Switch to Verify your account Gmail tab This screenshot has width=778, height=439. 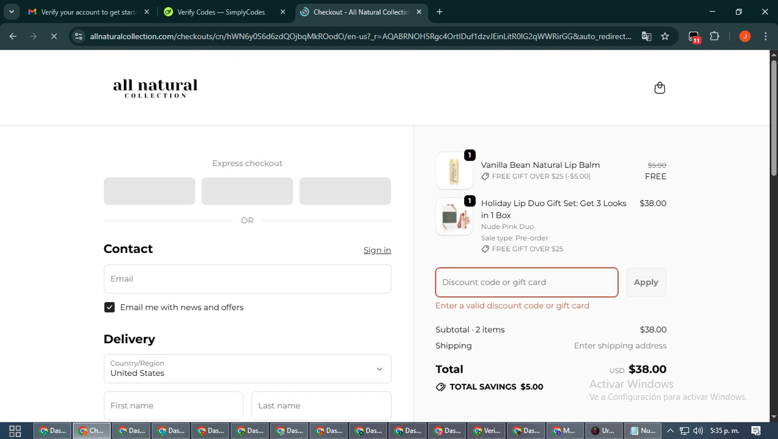tap(88, 12)
